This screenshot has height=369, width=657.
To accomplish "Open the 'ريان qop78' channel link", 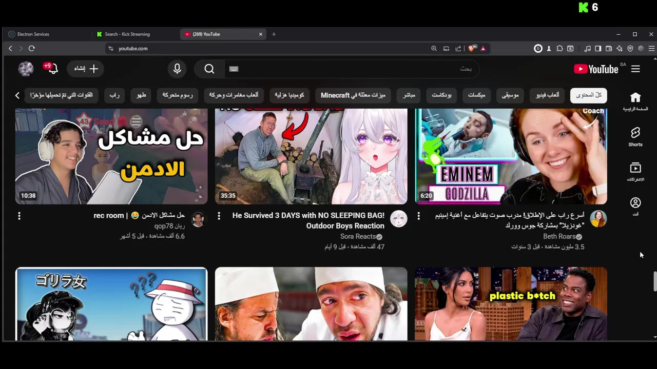I will (x=169, y=226).
